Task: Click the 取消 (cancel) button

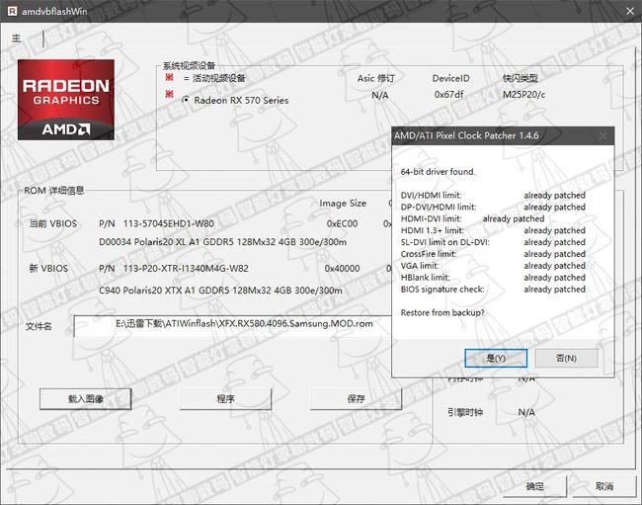Action: click(604, 486)
